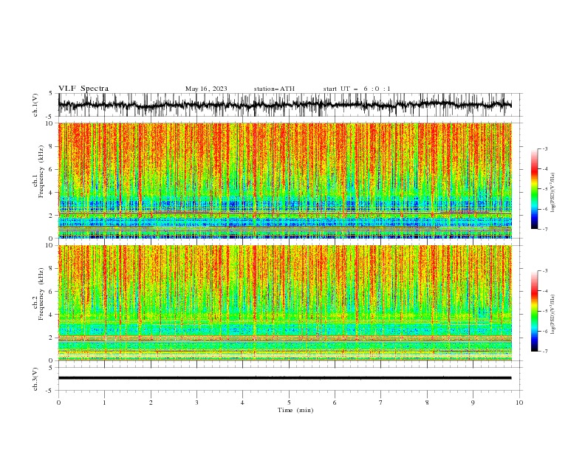Click the 'ch.1(V)' waveform axis label
Screen dimensions: 585x452
coord(35,105)
